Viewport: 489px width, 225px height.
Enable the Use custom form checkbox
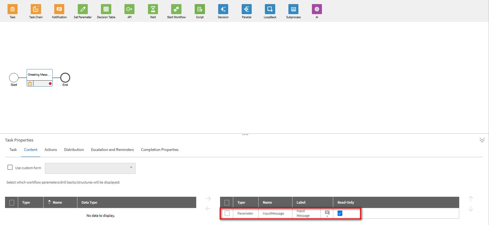(10, 168)
